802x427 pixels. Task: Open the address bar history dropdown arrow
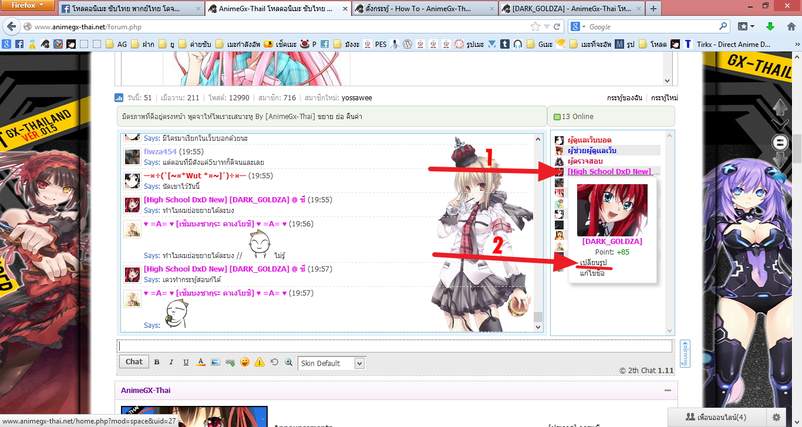click(x=547, y=27)
